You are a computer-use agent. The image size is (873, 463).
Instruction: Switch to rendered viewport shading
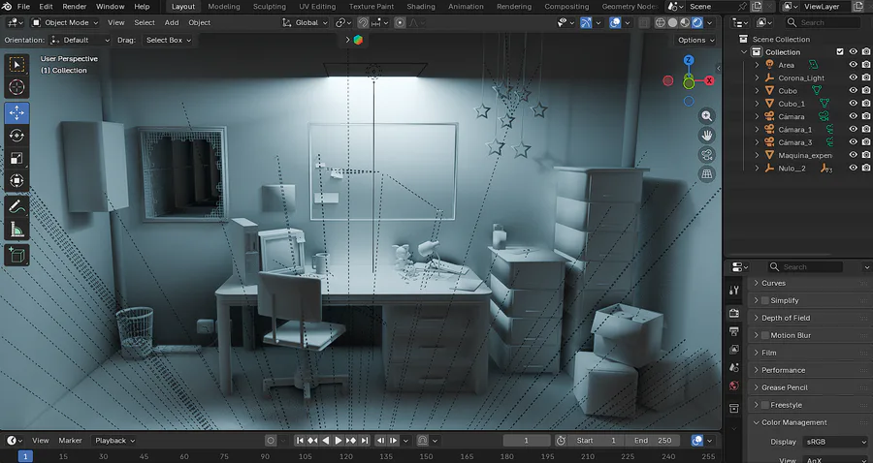coord(697,23)
